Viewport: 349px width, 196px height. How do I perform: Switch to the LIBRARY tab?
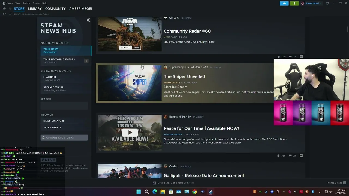coord(35,9)
